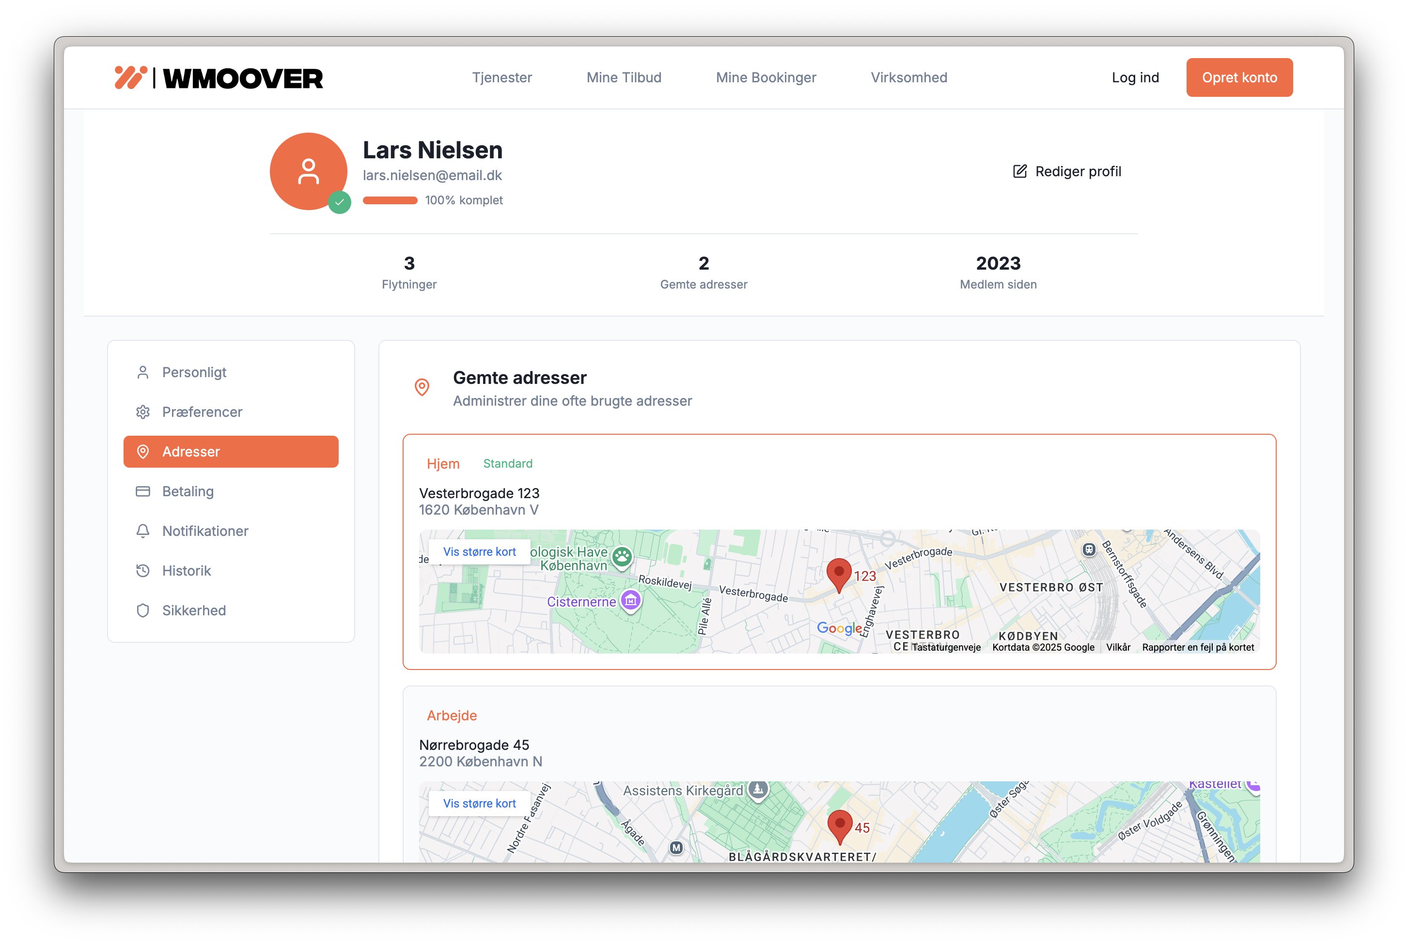The width and height of the screenshot is (1408, 944).
Task: Click the red map marker labeled 45
Action: [x=839, y=825]
